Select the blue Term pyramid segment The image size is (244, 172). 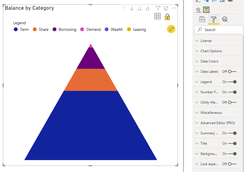(x=91, y=126)
